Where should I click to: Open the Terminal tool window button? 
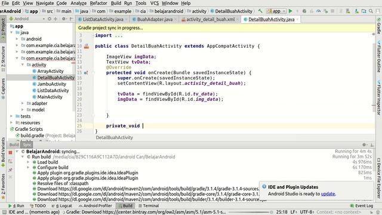149,205
